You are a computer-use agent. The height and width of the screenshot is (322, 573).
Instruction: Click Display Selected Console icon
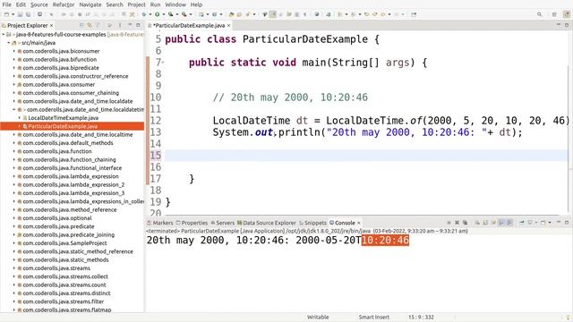[x=530, y=223]
